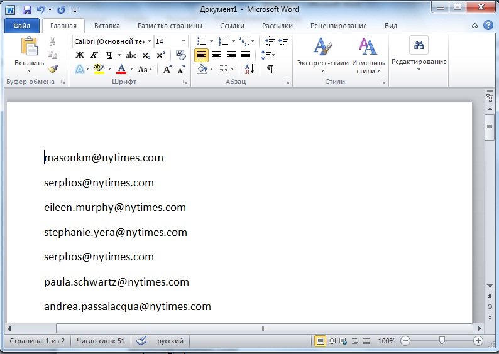Select the Format Painter brush icon
499x354 pixels.
pyautogui.click(x=53, y=68)
